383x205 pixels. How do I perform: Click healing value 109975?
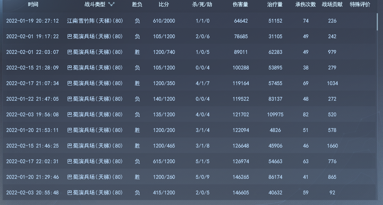(275, 114)
